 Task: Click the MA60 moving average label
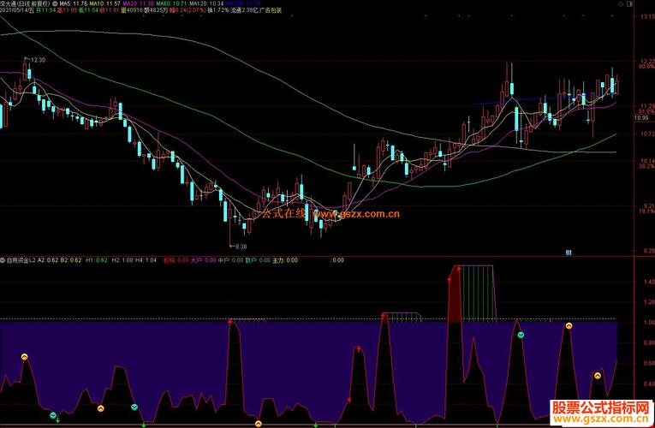(x=170, y=4)
